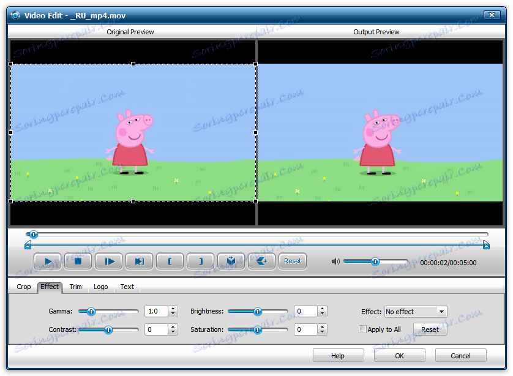Set trim end with the right bracket icon
The height and width of the screenshot is (376, 513).
point(200,261)
